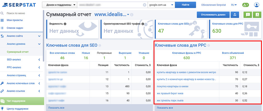Viewport: 263px width, 111px height.
Task: Clear the search field with the X icon
Action: (x=144, y=5)
